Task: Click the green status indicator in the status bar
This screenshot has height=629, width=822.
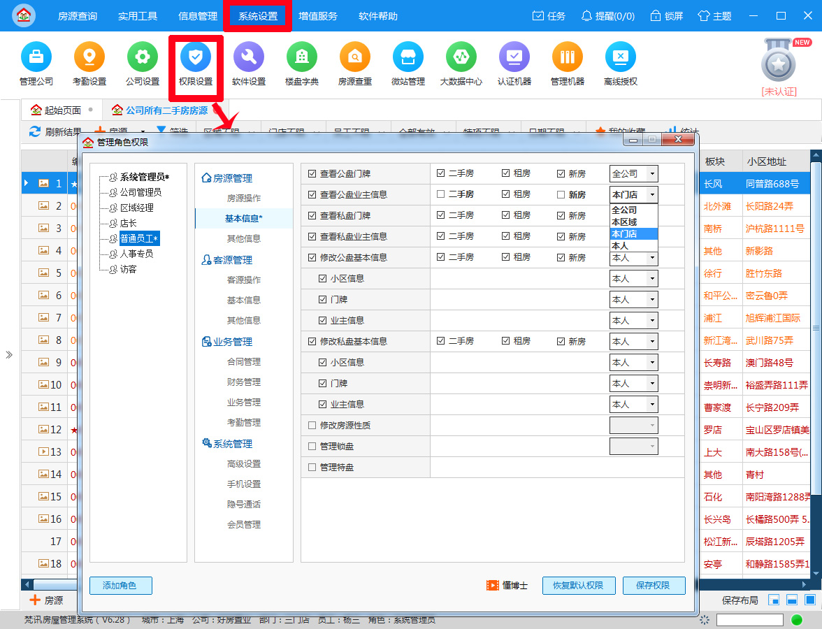Action: [796, 620]
